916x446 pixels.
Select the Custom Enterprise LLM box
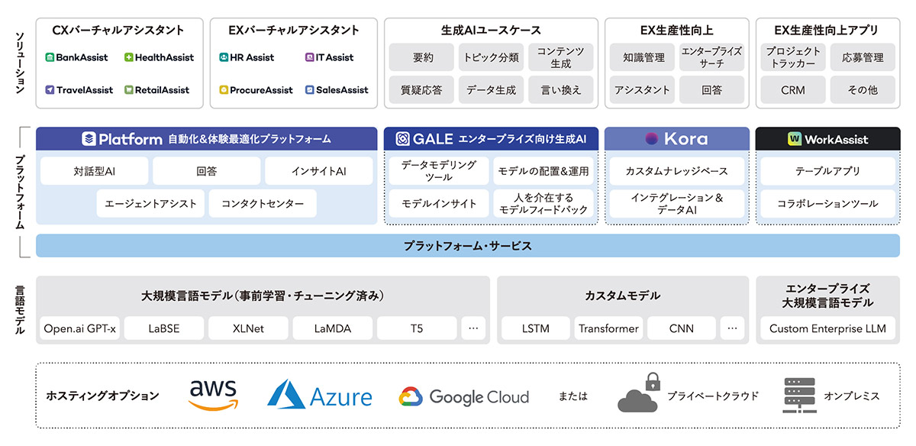(827, 328)
